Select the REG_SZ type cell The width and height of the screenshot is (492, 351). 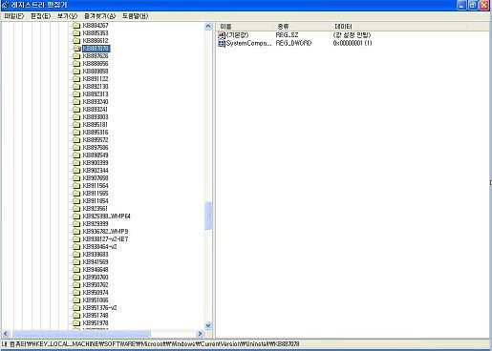click(x=287, y=35)
